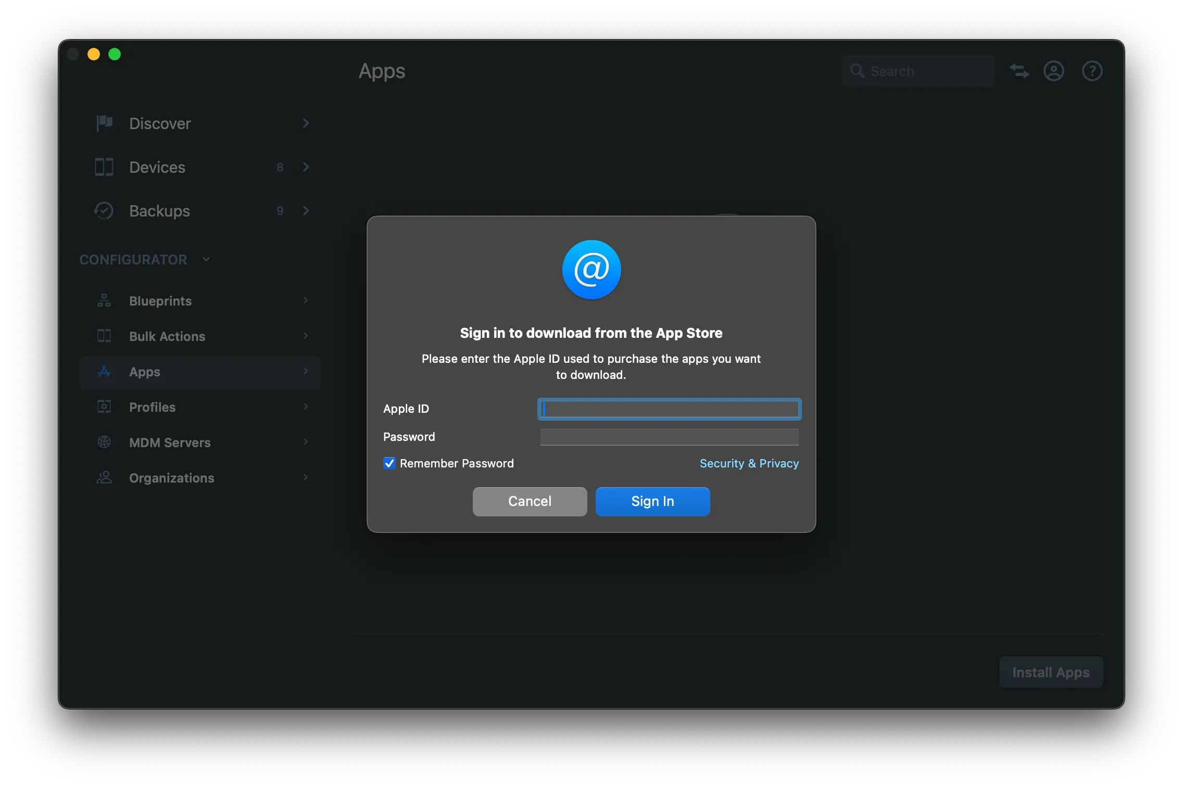Click the Profiles icon
Image resolution: width=1183 pixels, height=786 pixels.
click(x=104, y=407)
